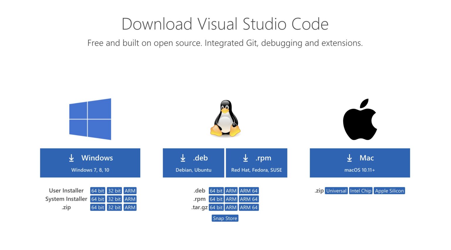Viewport: 451px width, 250px height.
Task: Select the 64 bit .tar.gz download
Action: tap(216, 207)
